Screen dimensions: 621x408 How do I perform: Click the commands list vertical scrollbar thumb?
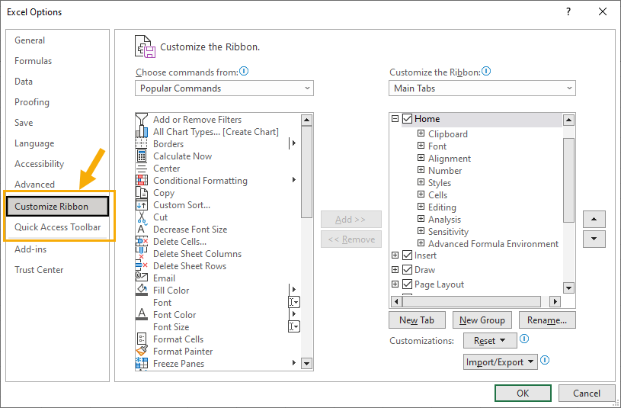point(306,172)
